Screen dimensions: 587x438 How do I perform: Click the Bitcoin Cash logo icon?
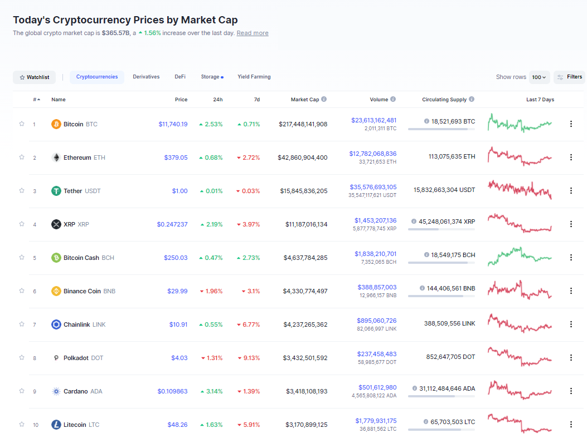[x=56, y=258]
